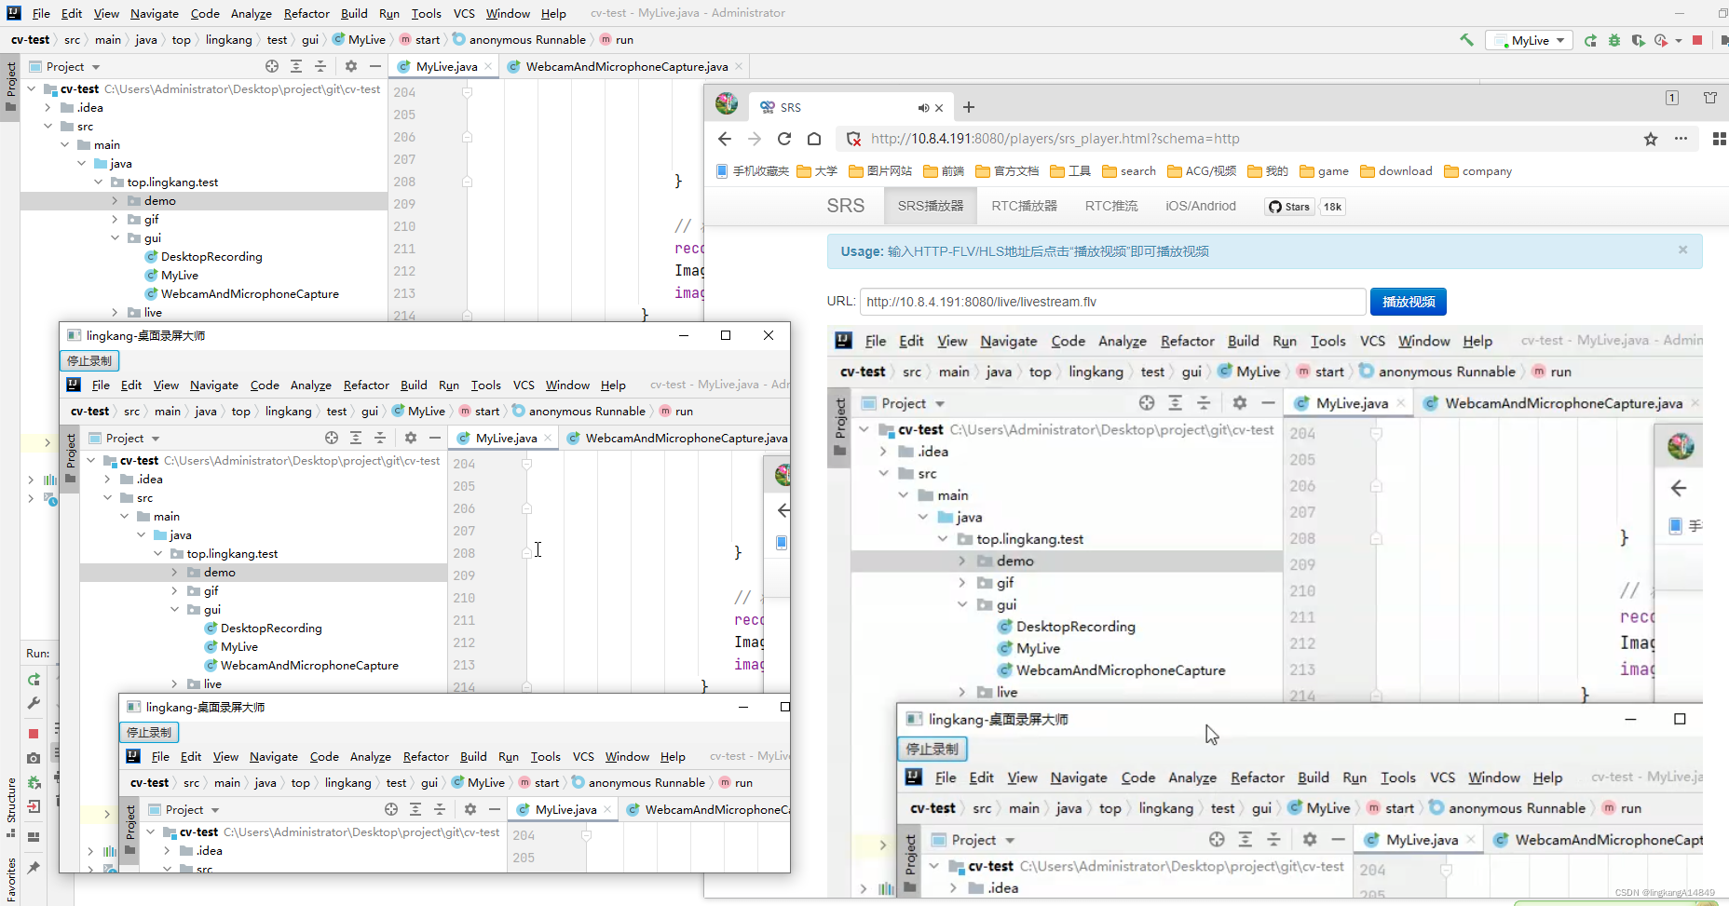
Task: Open the 官方文档 bookmark folder
Action: coord(1007,171)
